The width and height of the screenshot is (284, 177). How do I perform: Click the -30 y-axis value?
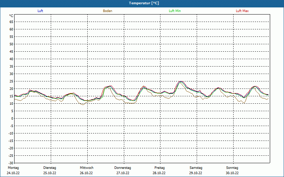point(11,163)
